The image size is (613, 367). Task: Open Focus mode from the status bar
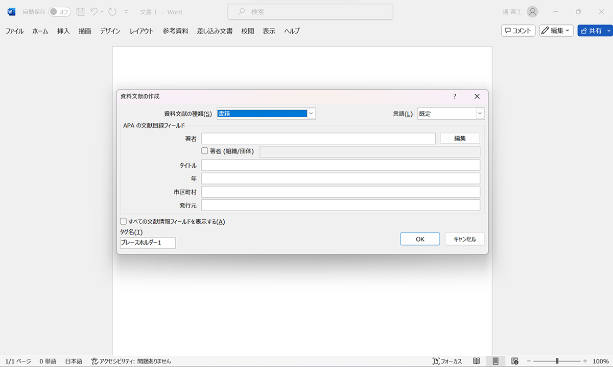pyautogui.click(x=446, y=360)
